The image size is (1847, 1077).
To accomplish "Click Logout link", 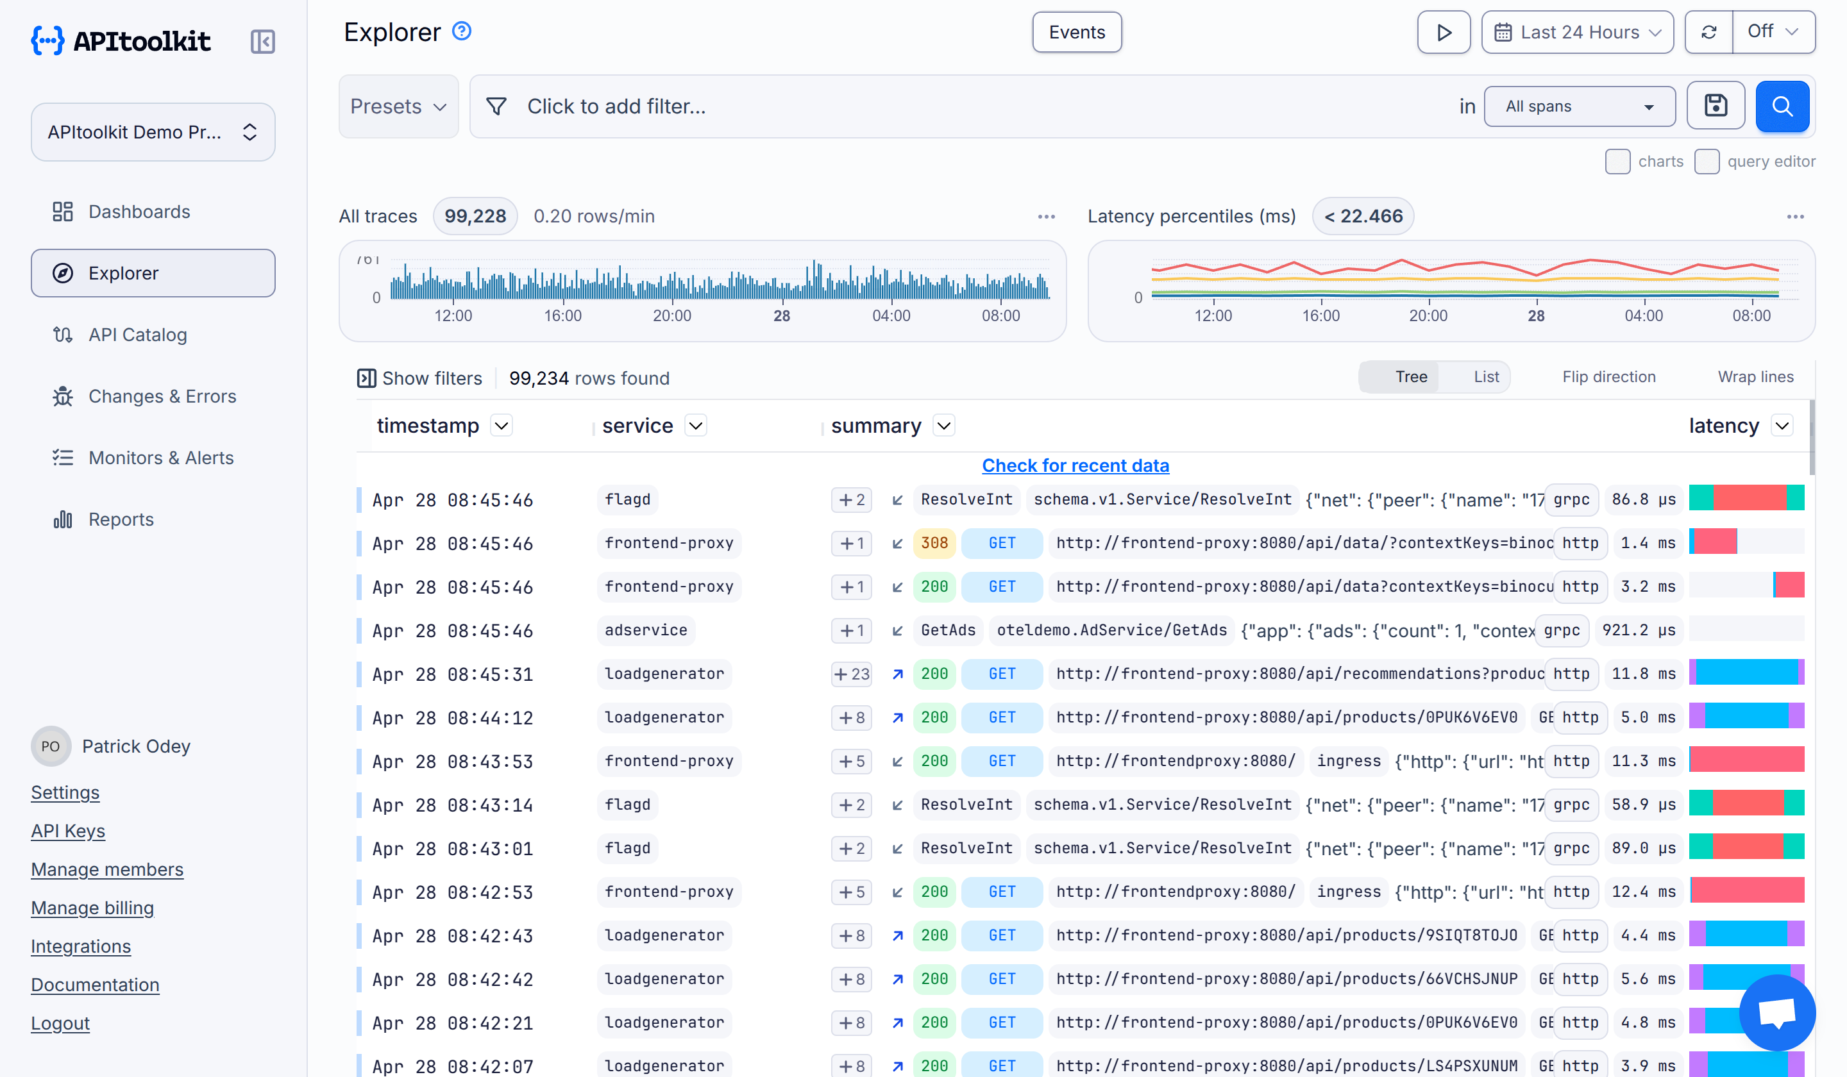I will [60, 1024].
